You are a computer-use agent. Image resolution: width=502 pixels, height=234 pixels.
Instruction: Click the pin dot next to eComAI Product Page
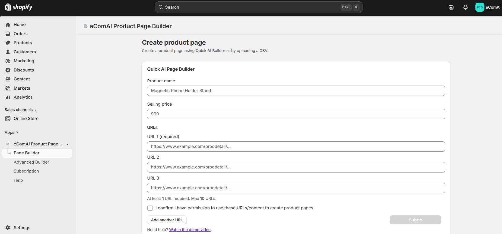[68, 144]
